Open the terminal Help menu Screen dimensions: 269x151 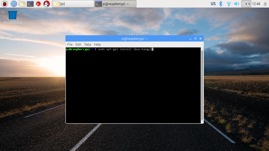coord(97,45)
